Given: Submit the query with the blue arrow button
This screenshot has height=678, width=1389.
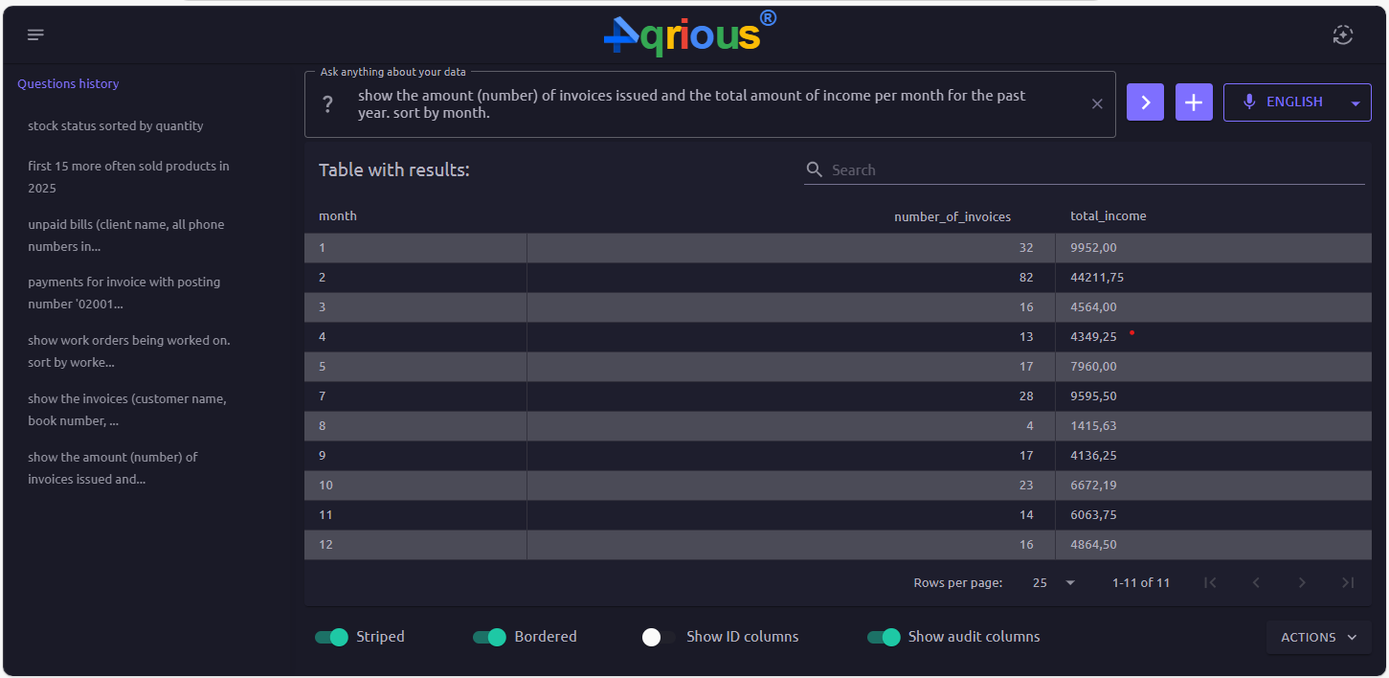Looking at the screenshot, I should coord(1145,102).
